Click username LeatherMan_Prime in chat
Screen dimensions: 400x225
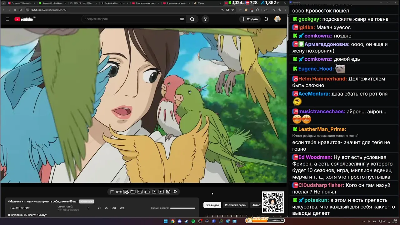(322, 129)
